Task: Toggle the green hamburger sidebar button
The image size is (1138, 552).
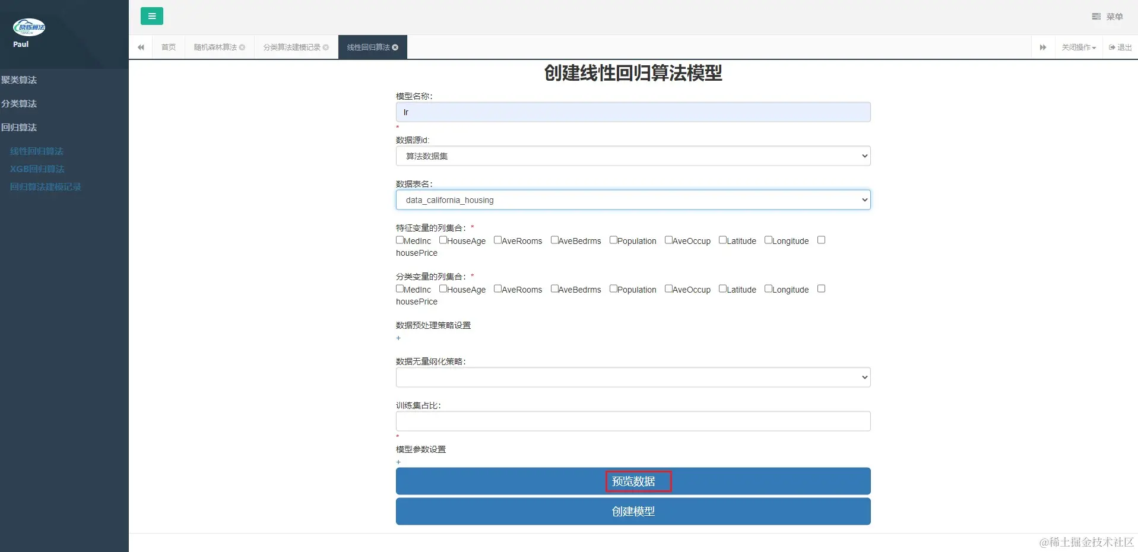Action: tap(152, 16)
